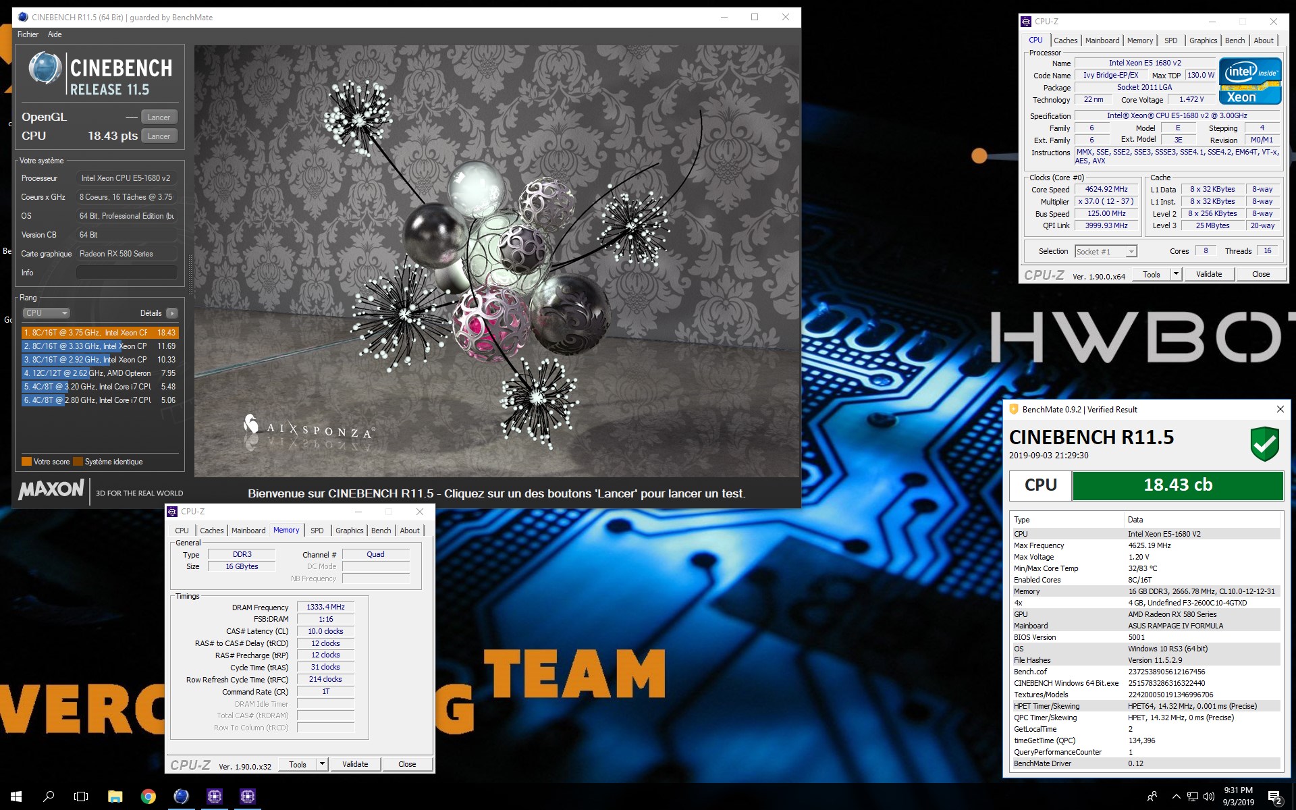Image resolution: width=1296 pixels, height=810 pixels.
Task: Open Graphics tab in top CPU-Z window
Action: point(1203,40)
